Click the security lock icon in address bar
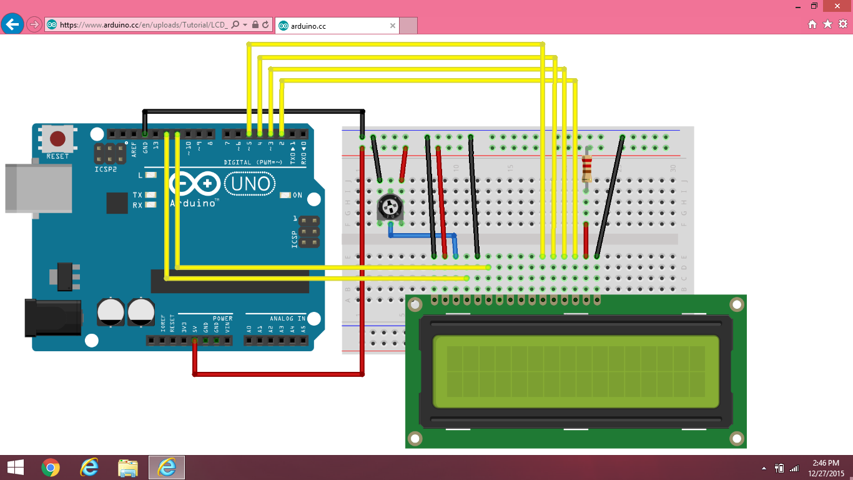 [x=255, y=25]
